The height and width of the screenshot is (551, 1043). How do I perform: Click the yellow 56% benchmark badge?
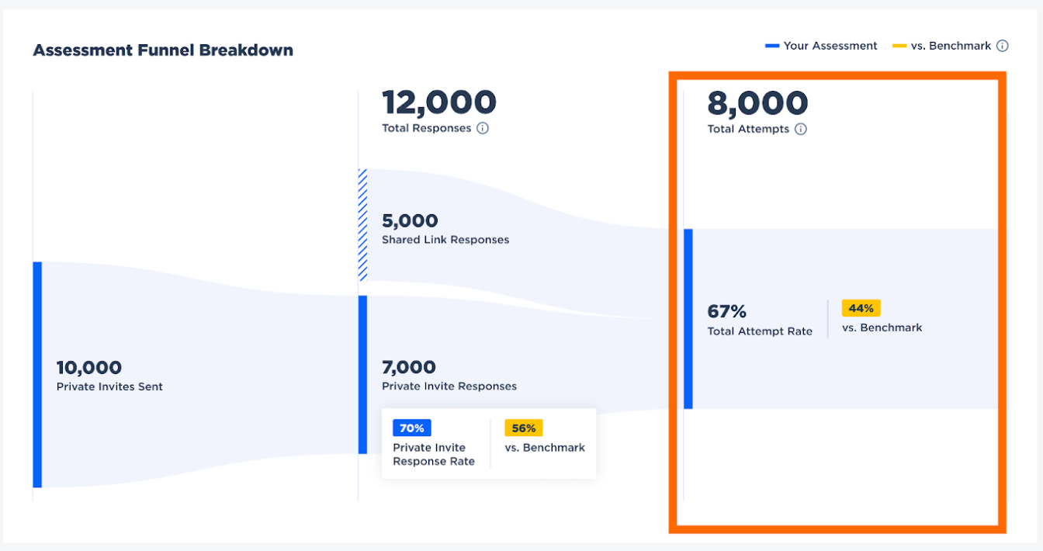[x=524, y=428]
